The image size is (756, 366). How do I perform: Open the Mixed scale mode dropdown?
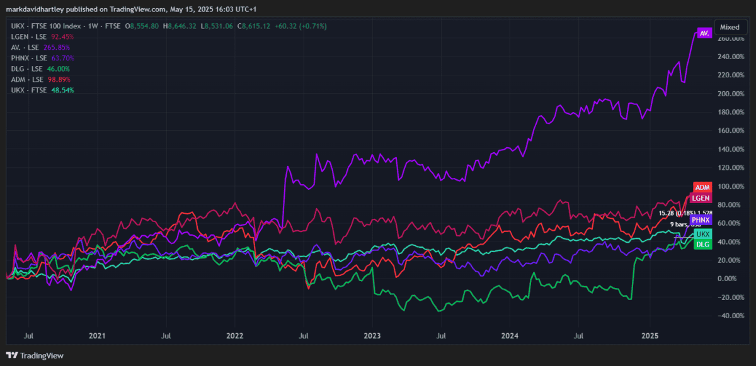[730, 27]
